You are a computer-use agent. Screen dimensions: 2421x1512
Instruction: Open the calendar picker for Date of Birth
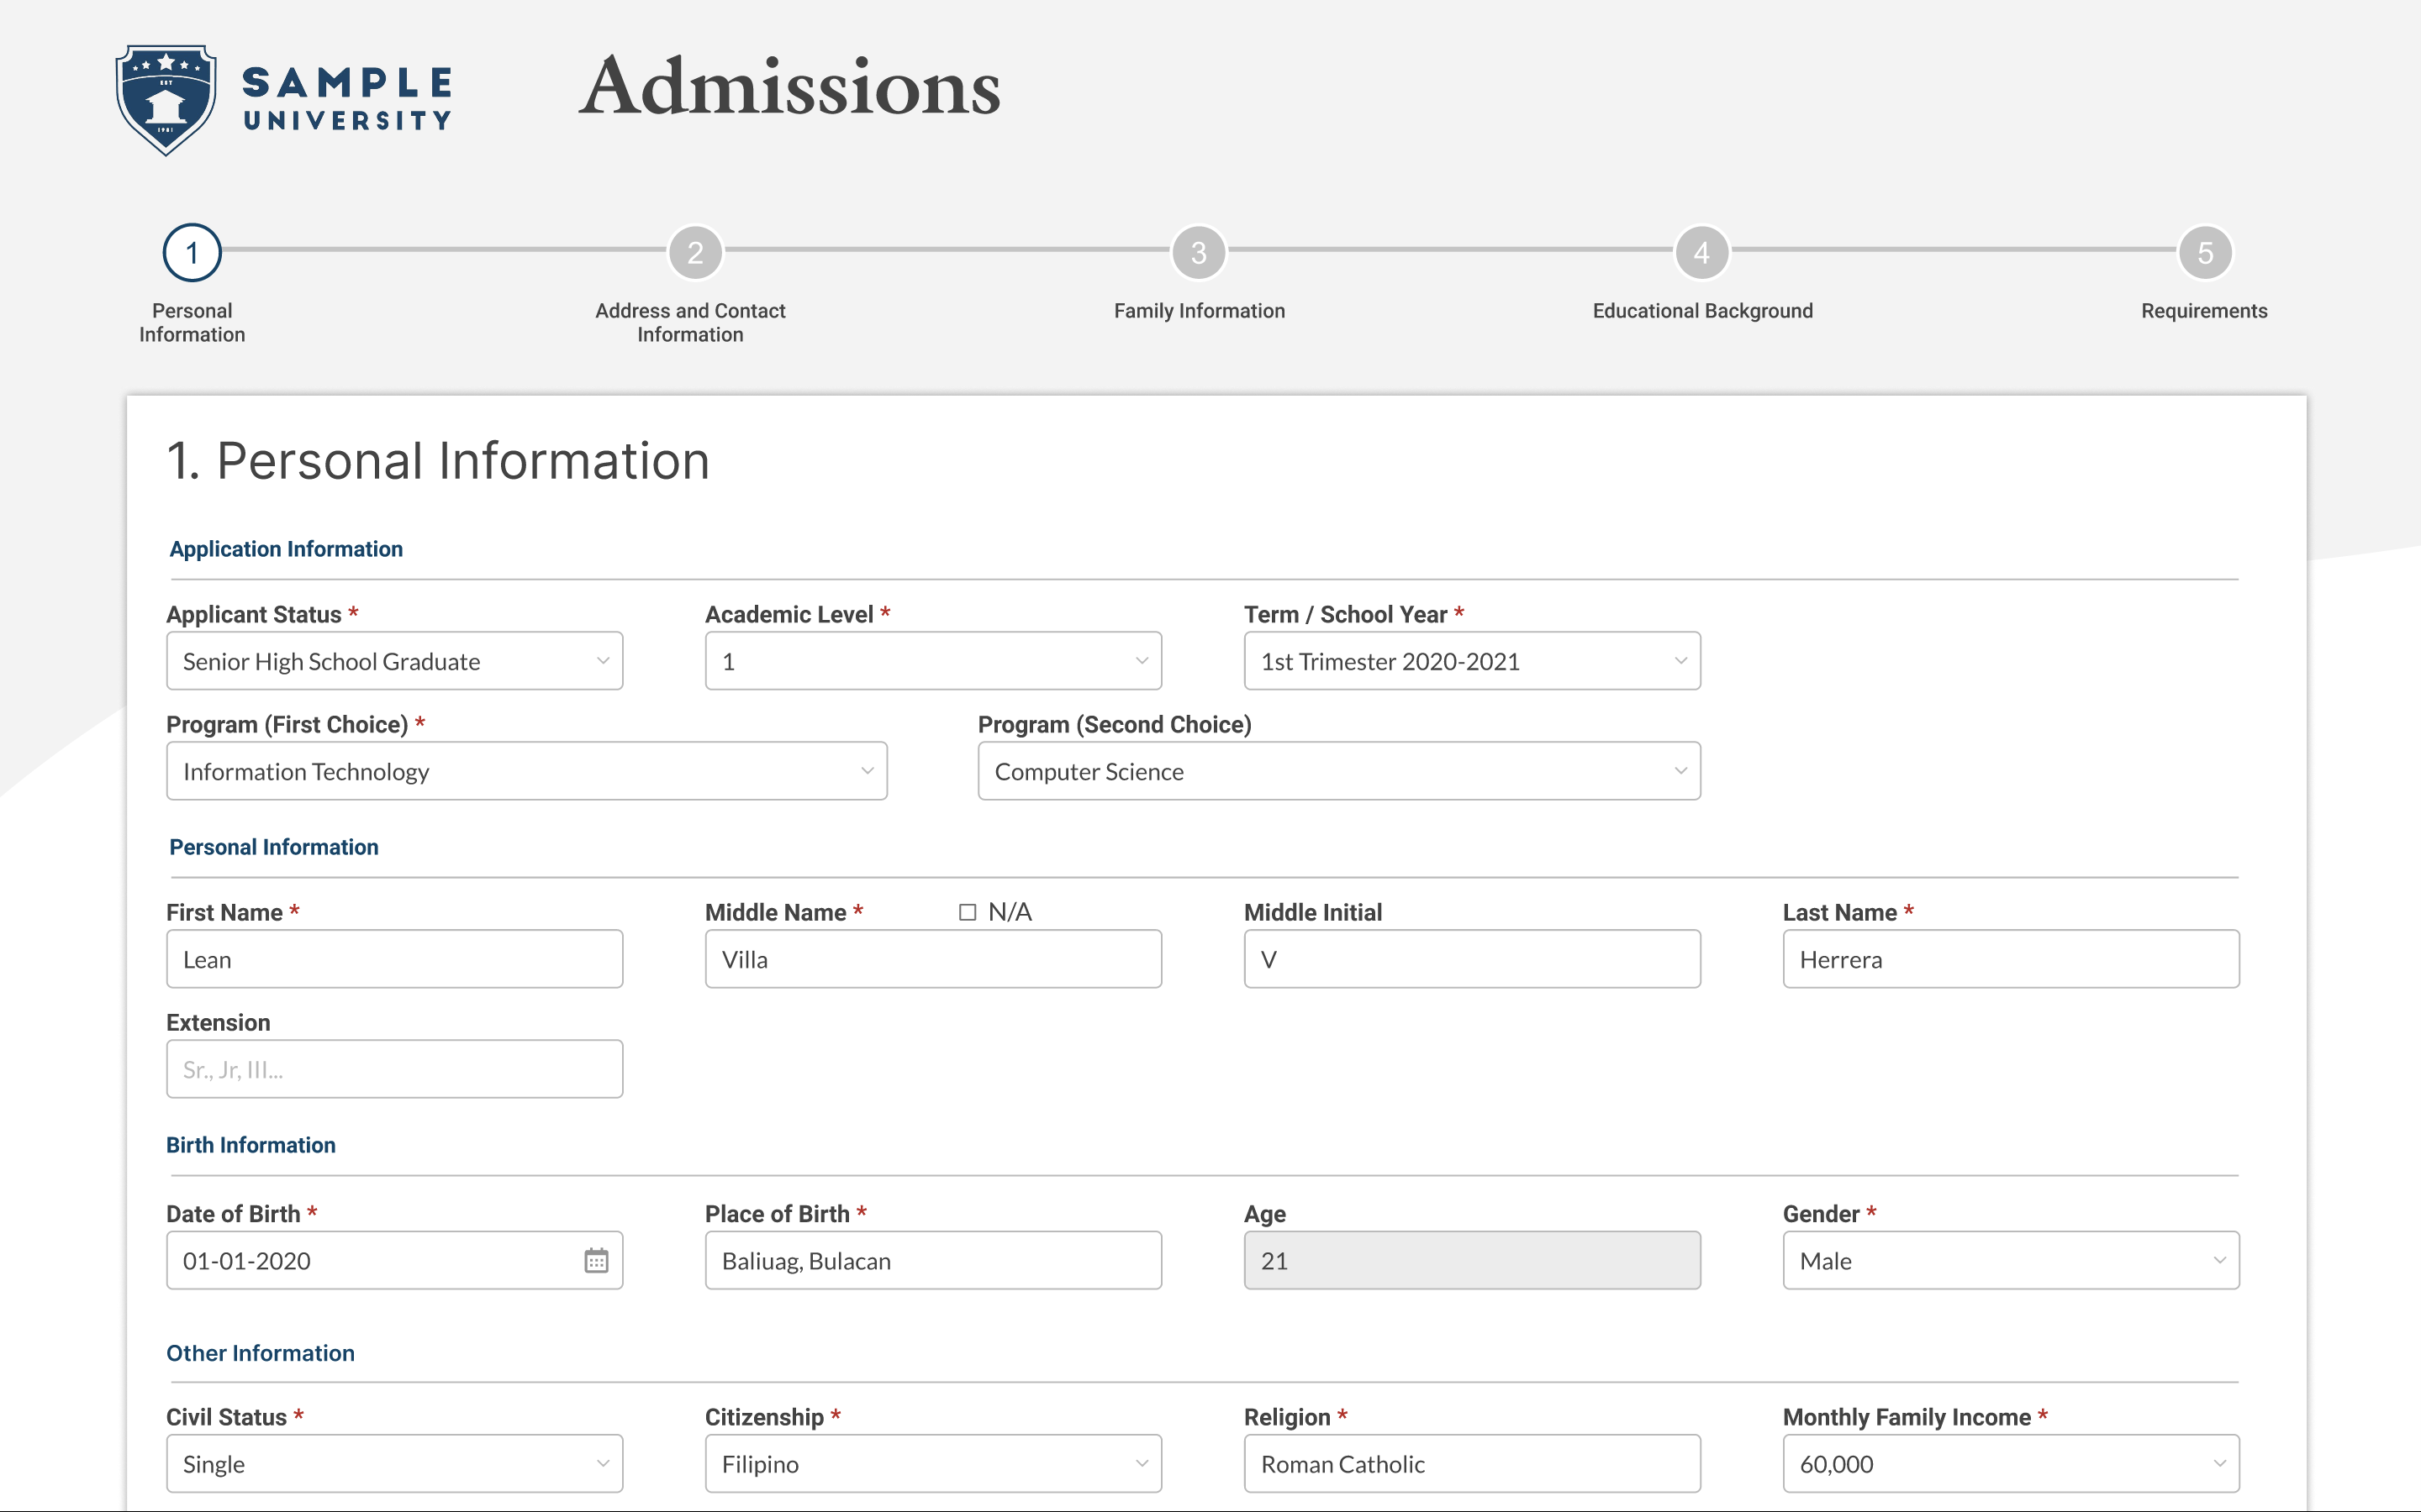pos(596,1260)
